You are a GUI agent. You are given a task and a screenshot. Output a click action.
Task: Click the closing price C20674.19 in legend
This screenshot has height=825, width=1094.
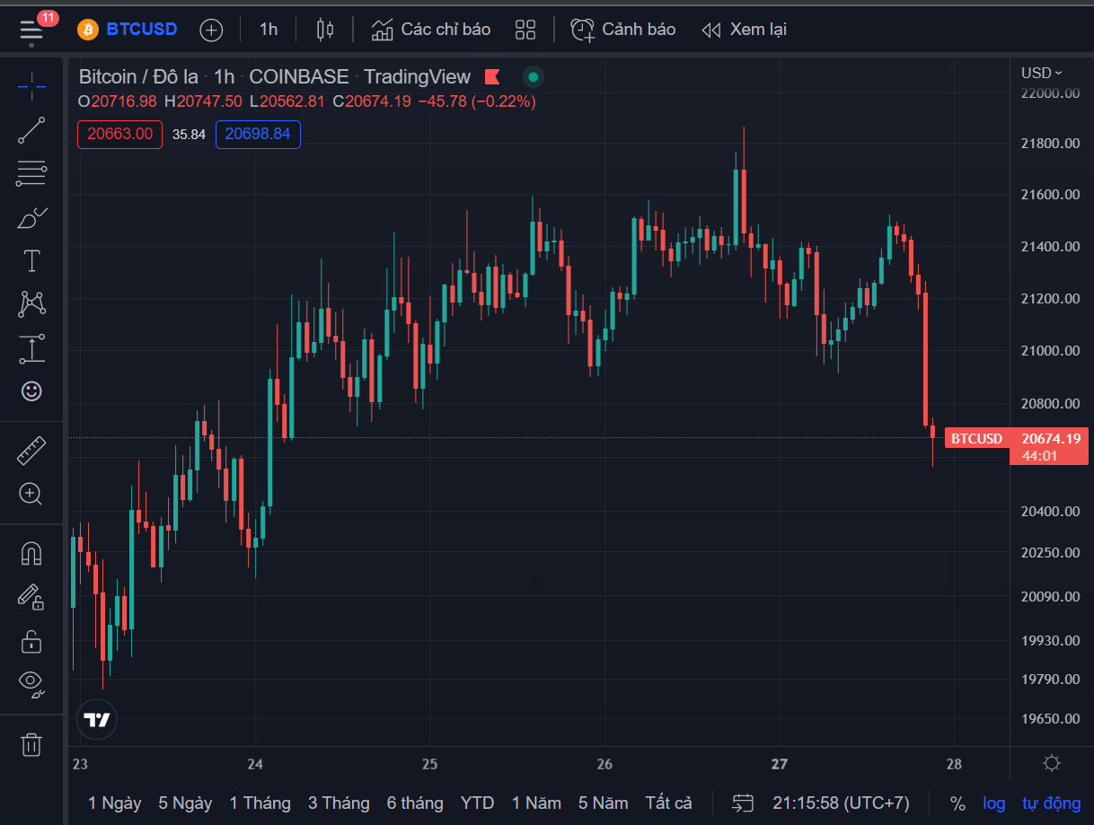click(372, 101)
